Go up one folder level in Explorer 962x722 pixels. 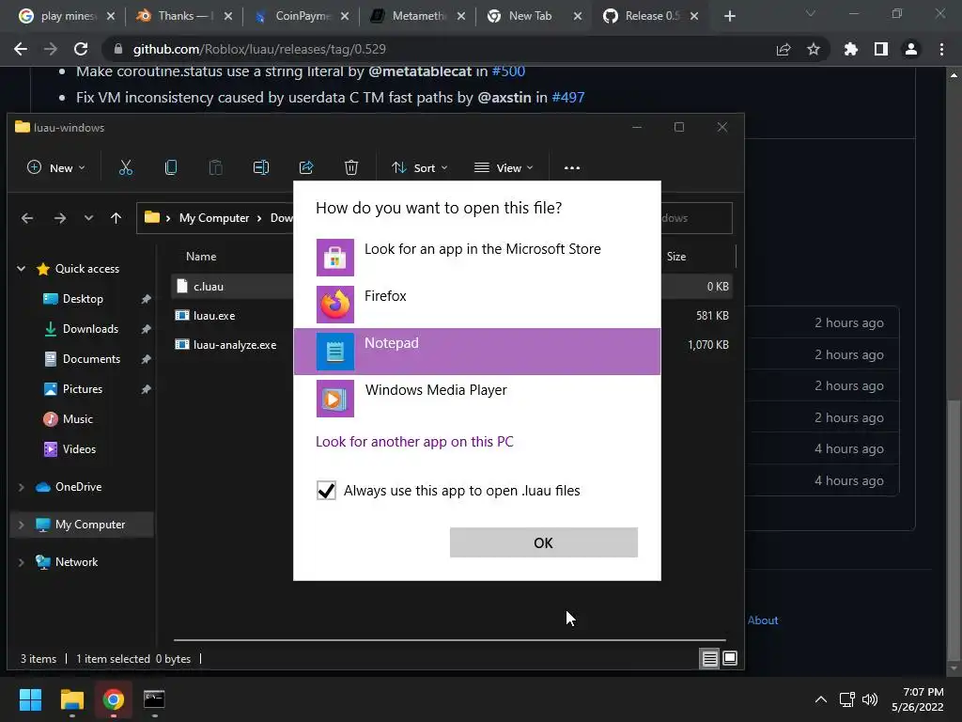pos(116,218)
